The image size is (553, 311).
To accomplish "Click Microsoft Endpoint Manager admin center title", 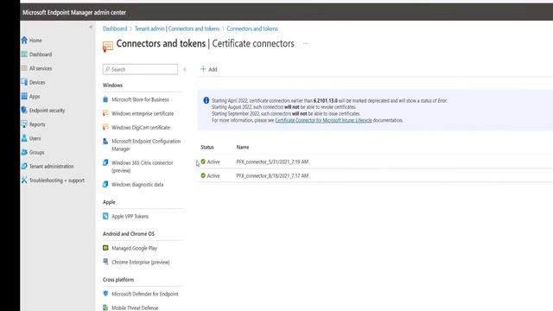I will [74, 12].
